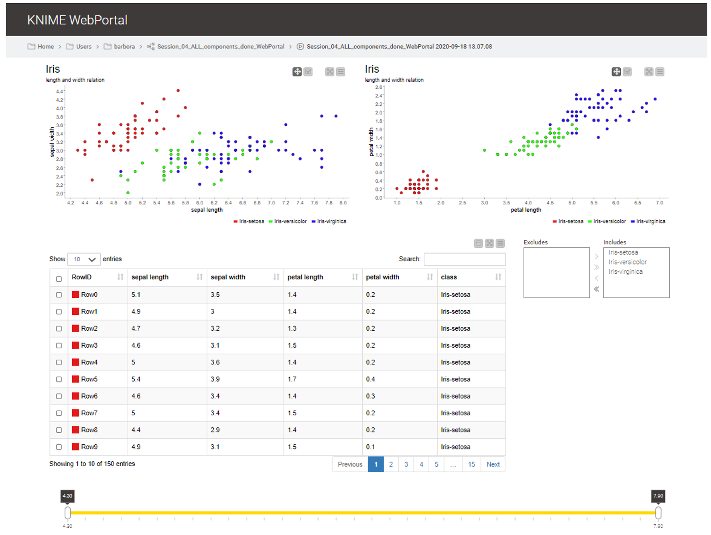The image size is (711, 535).
Task: Focus the table Search field
Action: pos(464,259)
